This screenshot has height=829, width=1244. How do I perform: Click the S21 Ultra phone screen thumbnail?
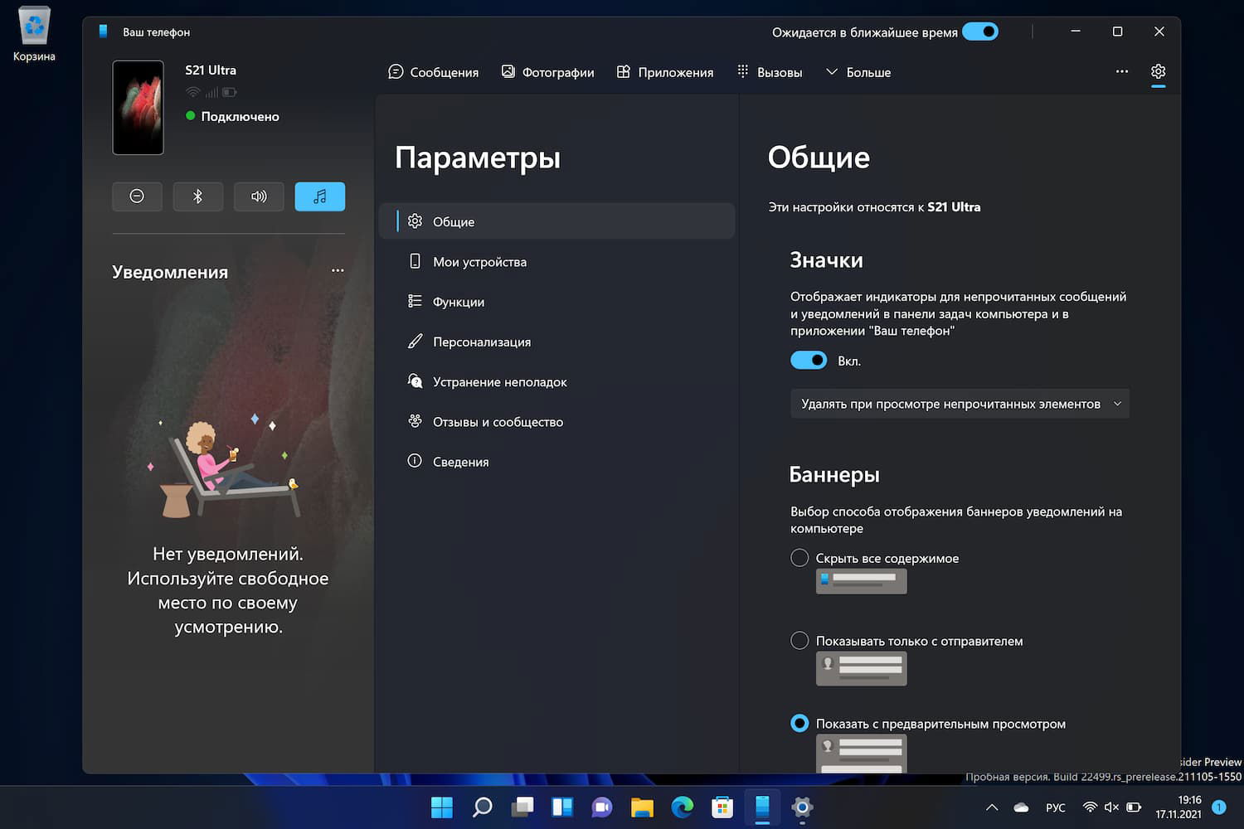click(138, 108)
